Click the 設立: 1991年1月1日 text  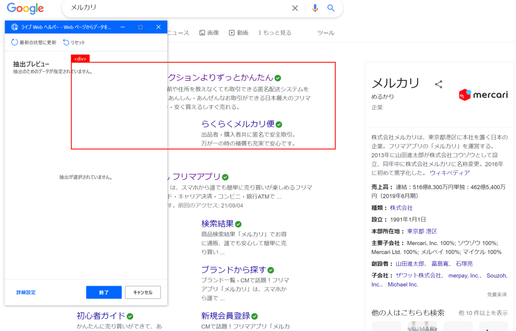click(399, 219)
